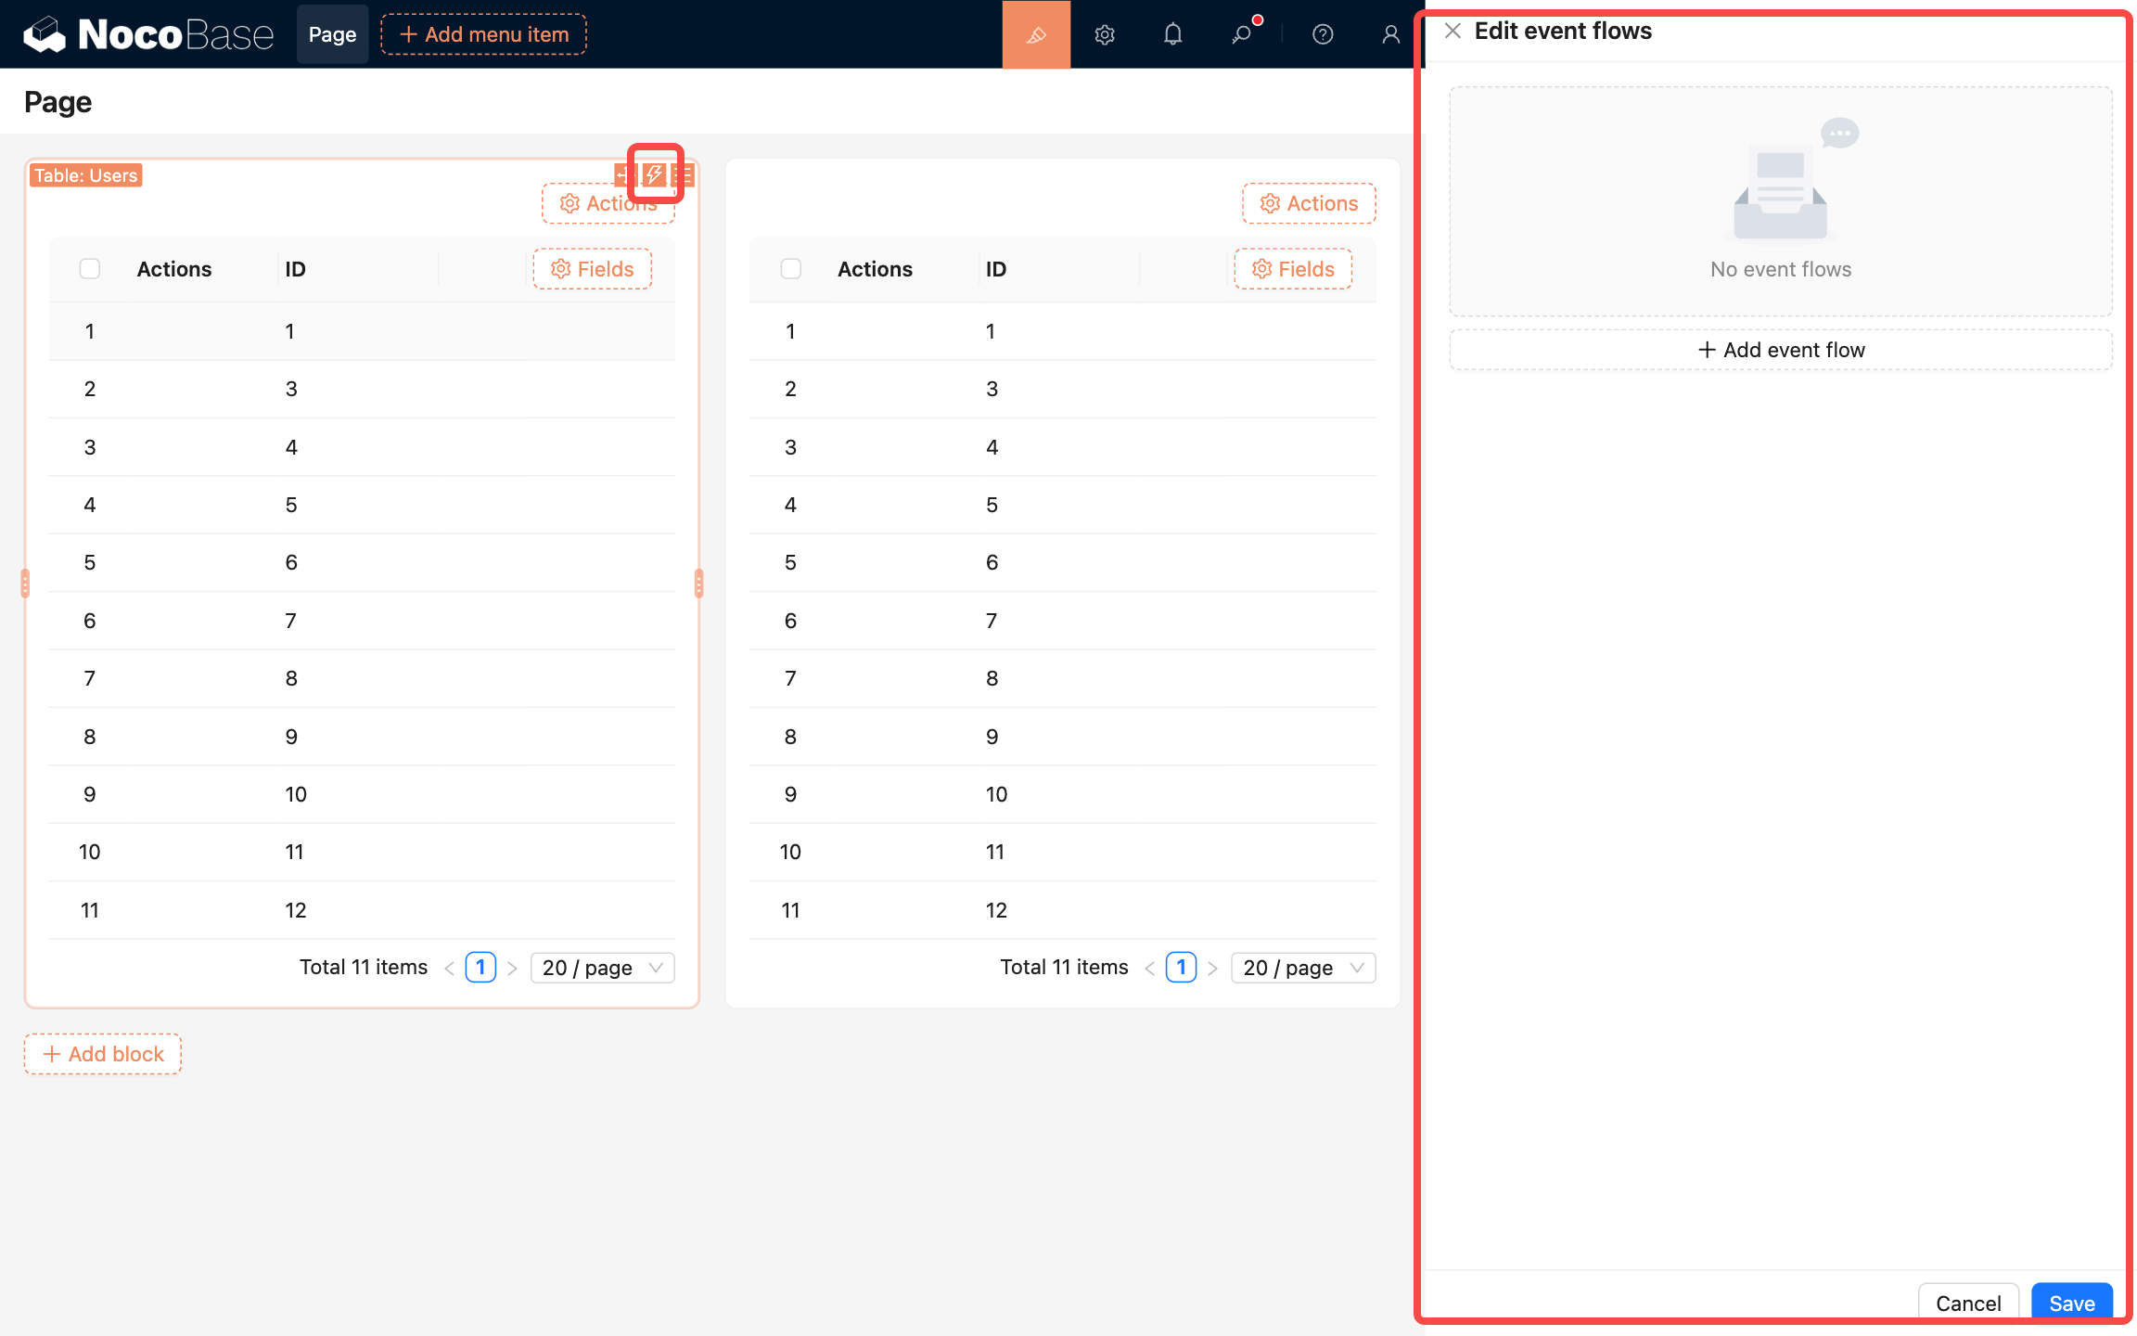Click the lightning event flow icon on Users table
The image size is (2137, 1336).
tap(655, 174)
